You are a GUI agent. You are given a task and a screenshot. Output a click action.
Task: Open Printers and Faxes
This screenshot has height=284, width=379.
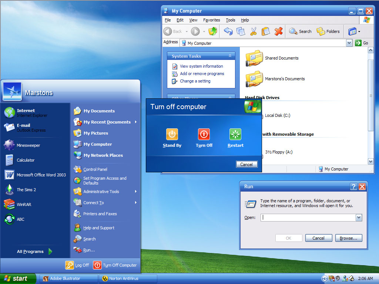click(x=95, y=214)
